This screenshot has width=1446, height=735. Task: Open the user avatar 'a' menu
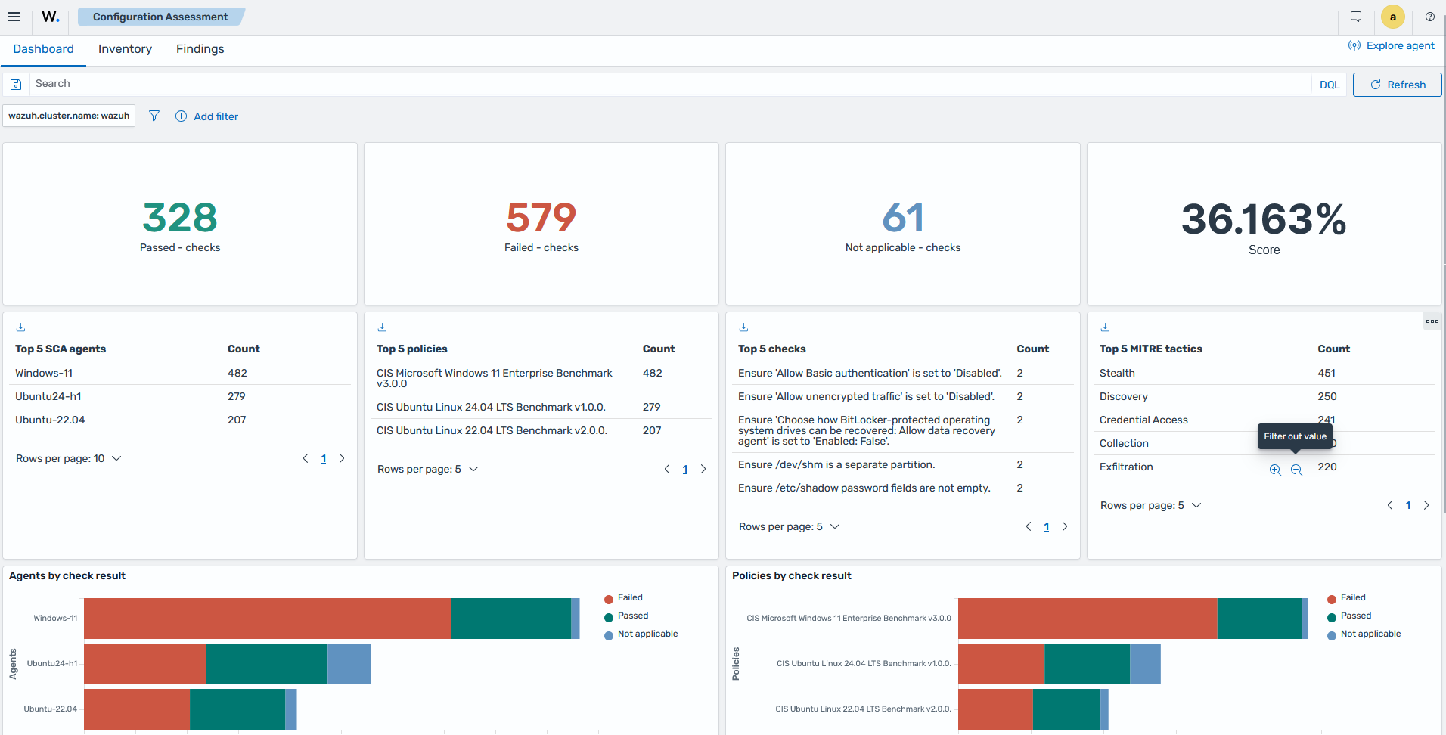click(x=1393, y=17)
